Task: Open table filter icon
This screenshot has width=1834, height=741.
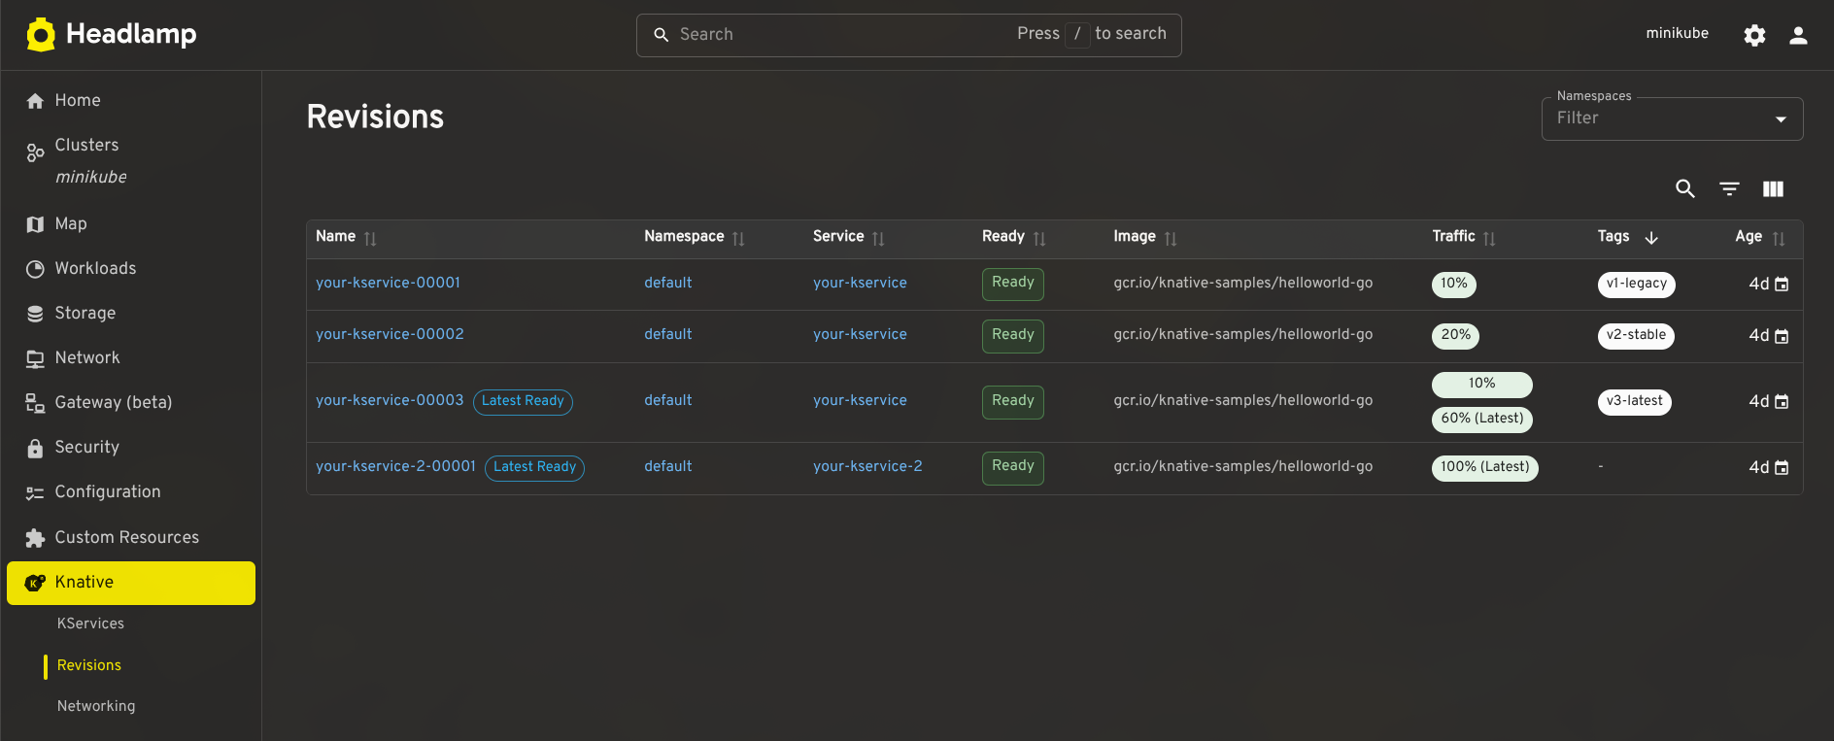Action: (1729, 189)
